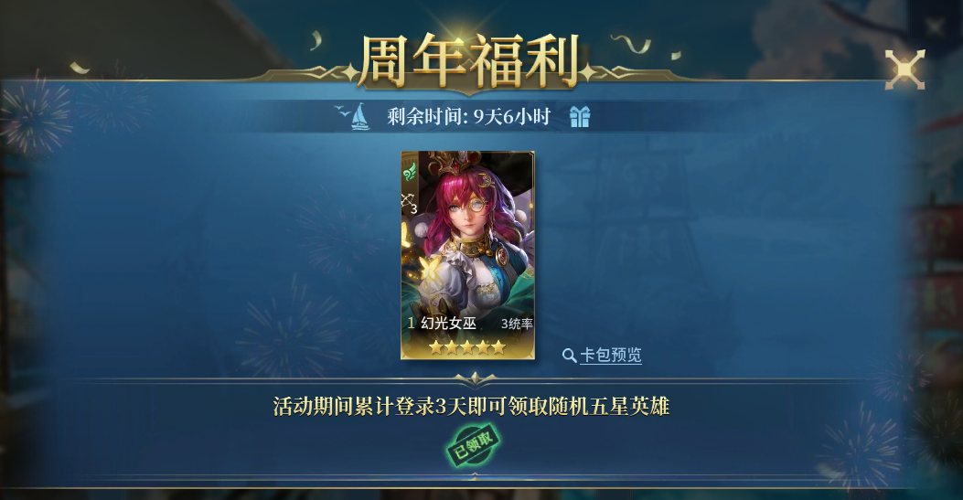The width and height of the screenshot is (963, 500).
Task: Click the login reward description text
Action: [x=471, y=406]
